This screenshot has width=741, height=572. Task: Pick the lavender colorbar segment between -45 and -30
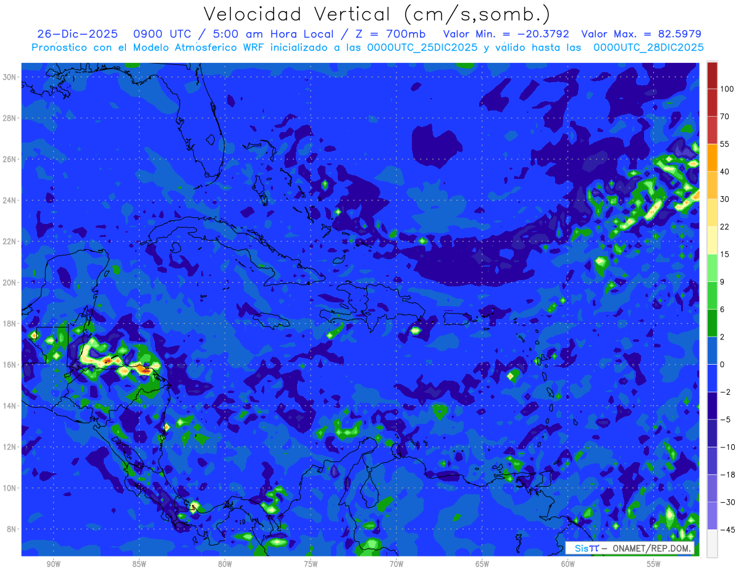point(712,516)
